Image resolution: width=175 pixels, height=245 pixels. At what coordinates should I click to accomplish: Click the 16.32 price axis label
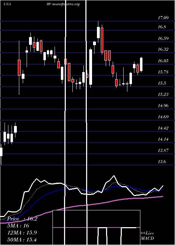163,49
